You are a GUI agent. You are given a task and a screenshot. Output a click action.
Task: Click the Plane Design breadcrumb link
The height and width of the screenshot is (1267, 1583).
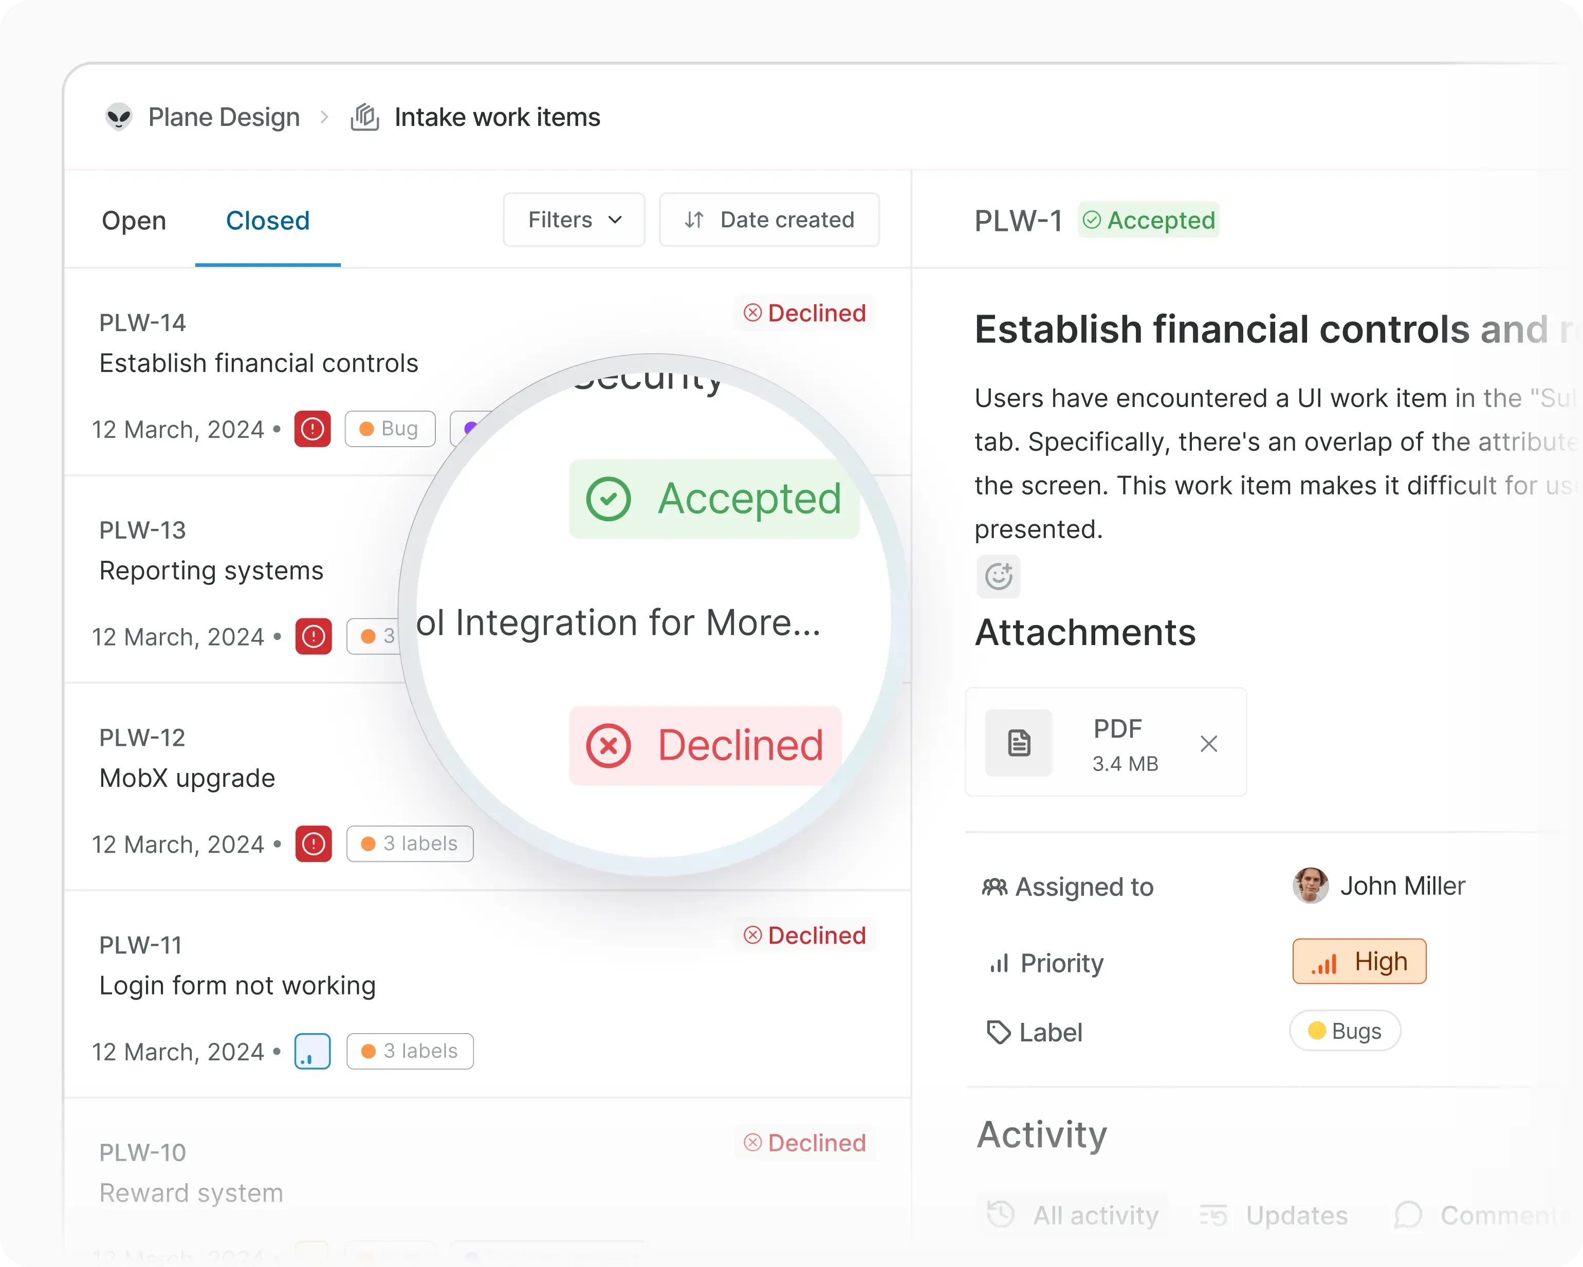(224, 117)
